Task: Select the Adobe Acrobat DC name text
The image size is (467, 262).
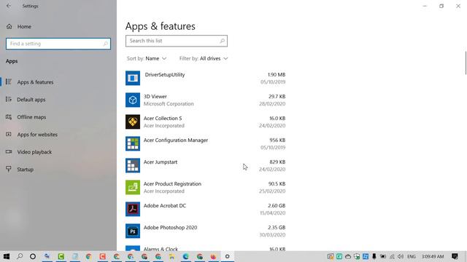Action: coord(165,205)
